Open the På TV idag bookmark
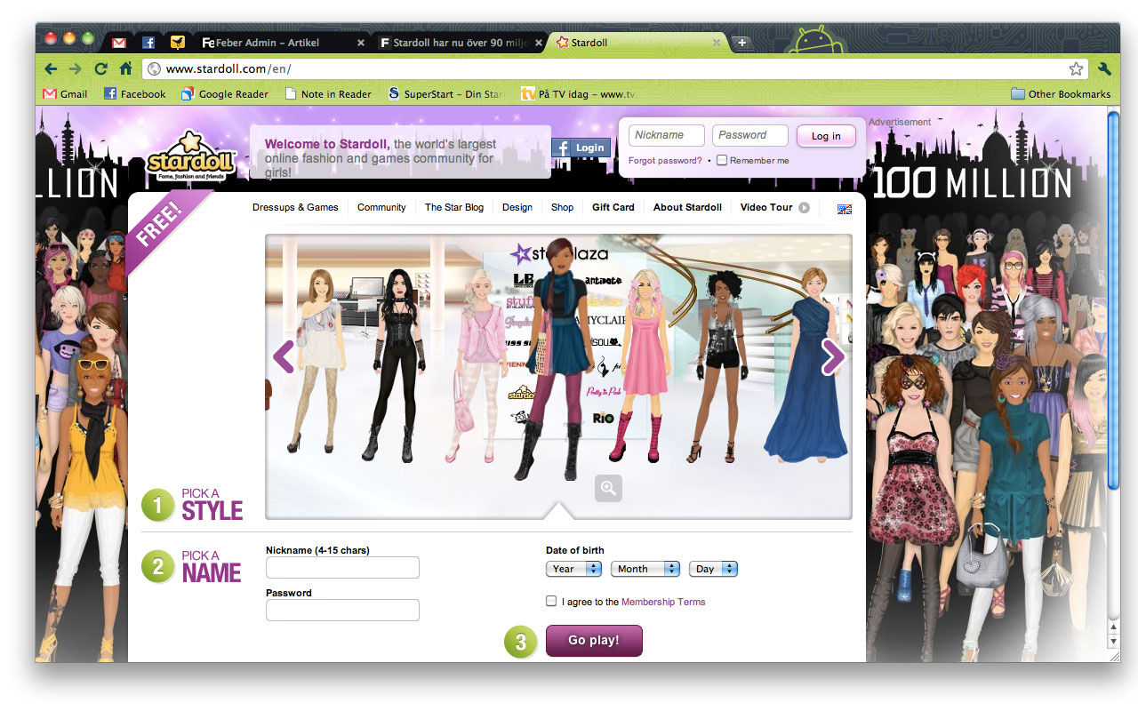The height and width of the screenshot is (711, 1138). 579,93
